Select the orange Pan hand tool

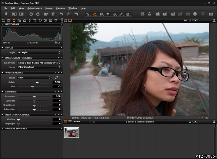95,14
